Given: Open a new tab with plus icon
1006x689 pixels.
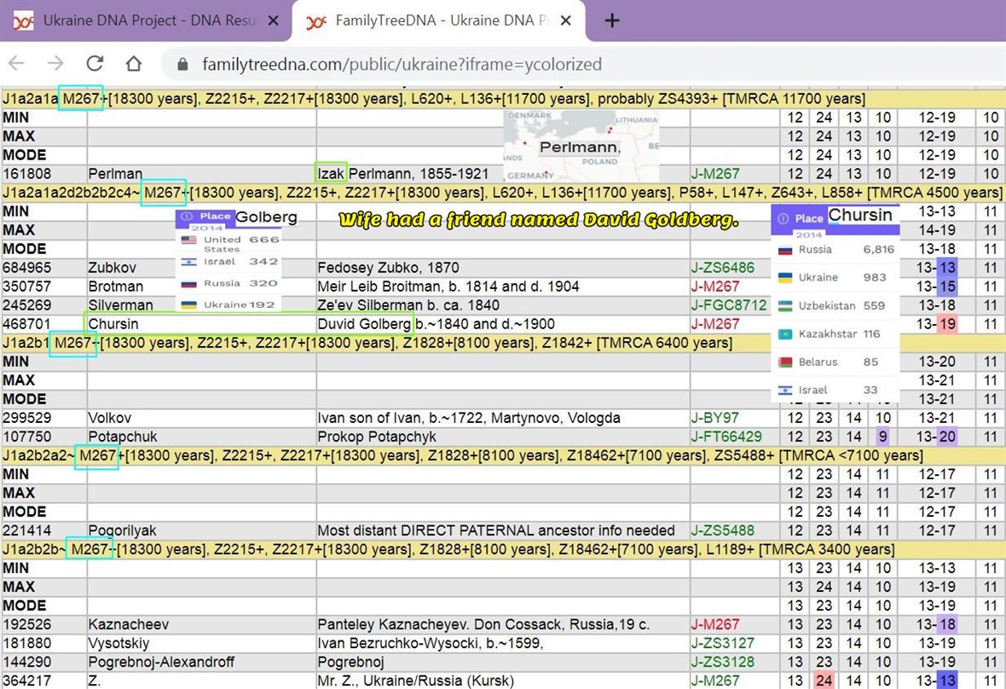Looking at the screenshot, I should coord(611,20).
